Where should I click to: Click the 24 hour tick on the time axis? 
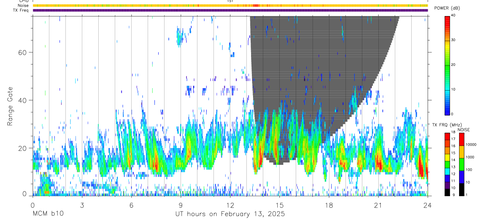(427, 205)
